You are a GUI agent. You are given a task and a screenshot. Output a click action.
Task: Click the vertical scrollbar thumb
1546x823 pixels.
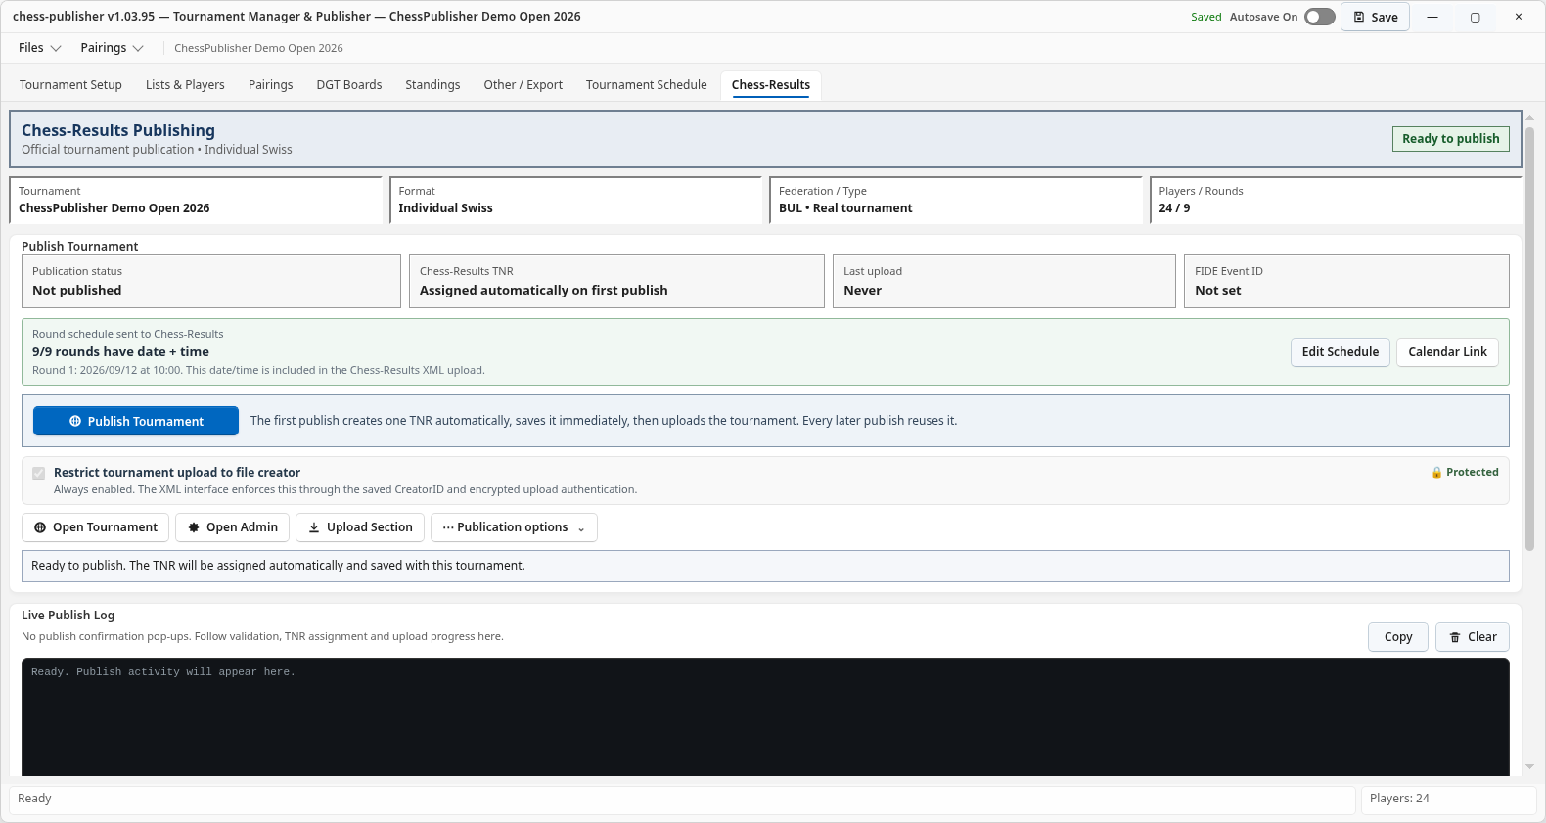(1529, 339)
